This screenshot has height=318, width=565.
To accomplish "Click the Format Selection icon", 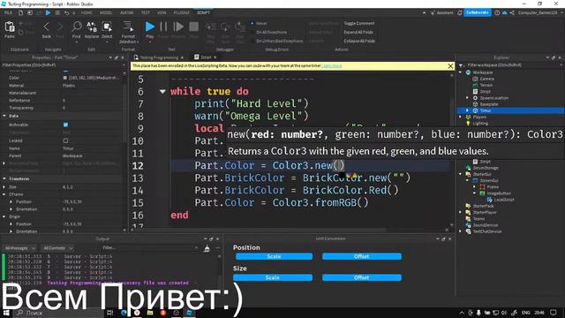I will (128, 26).
